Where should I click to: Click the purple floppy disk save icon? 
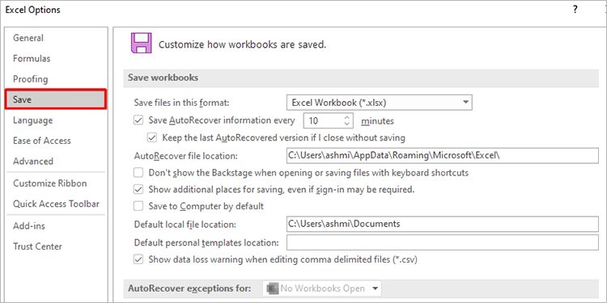coord(141,43)
